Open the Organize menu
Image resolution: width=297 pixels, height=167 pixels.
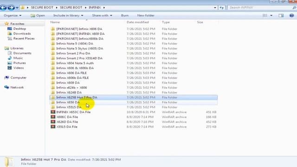[13, 15]
